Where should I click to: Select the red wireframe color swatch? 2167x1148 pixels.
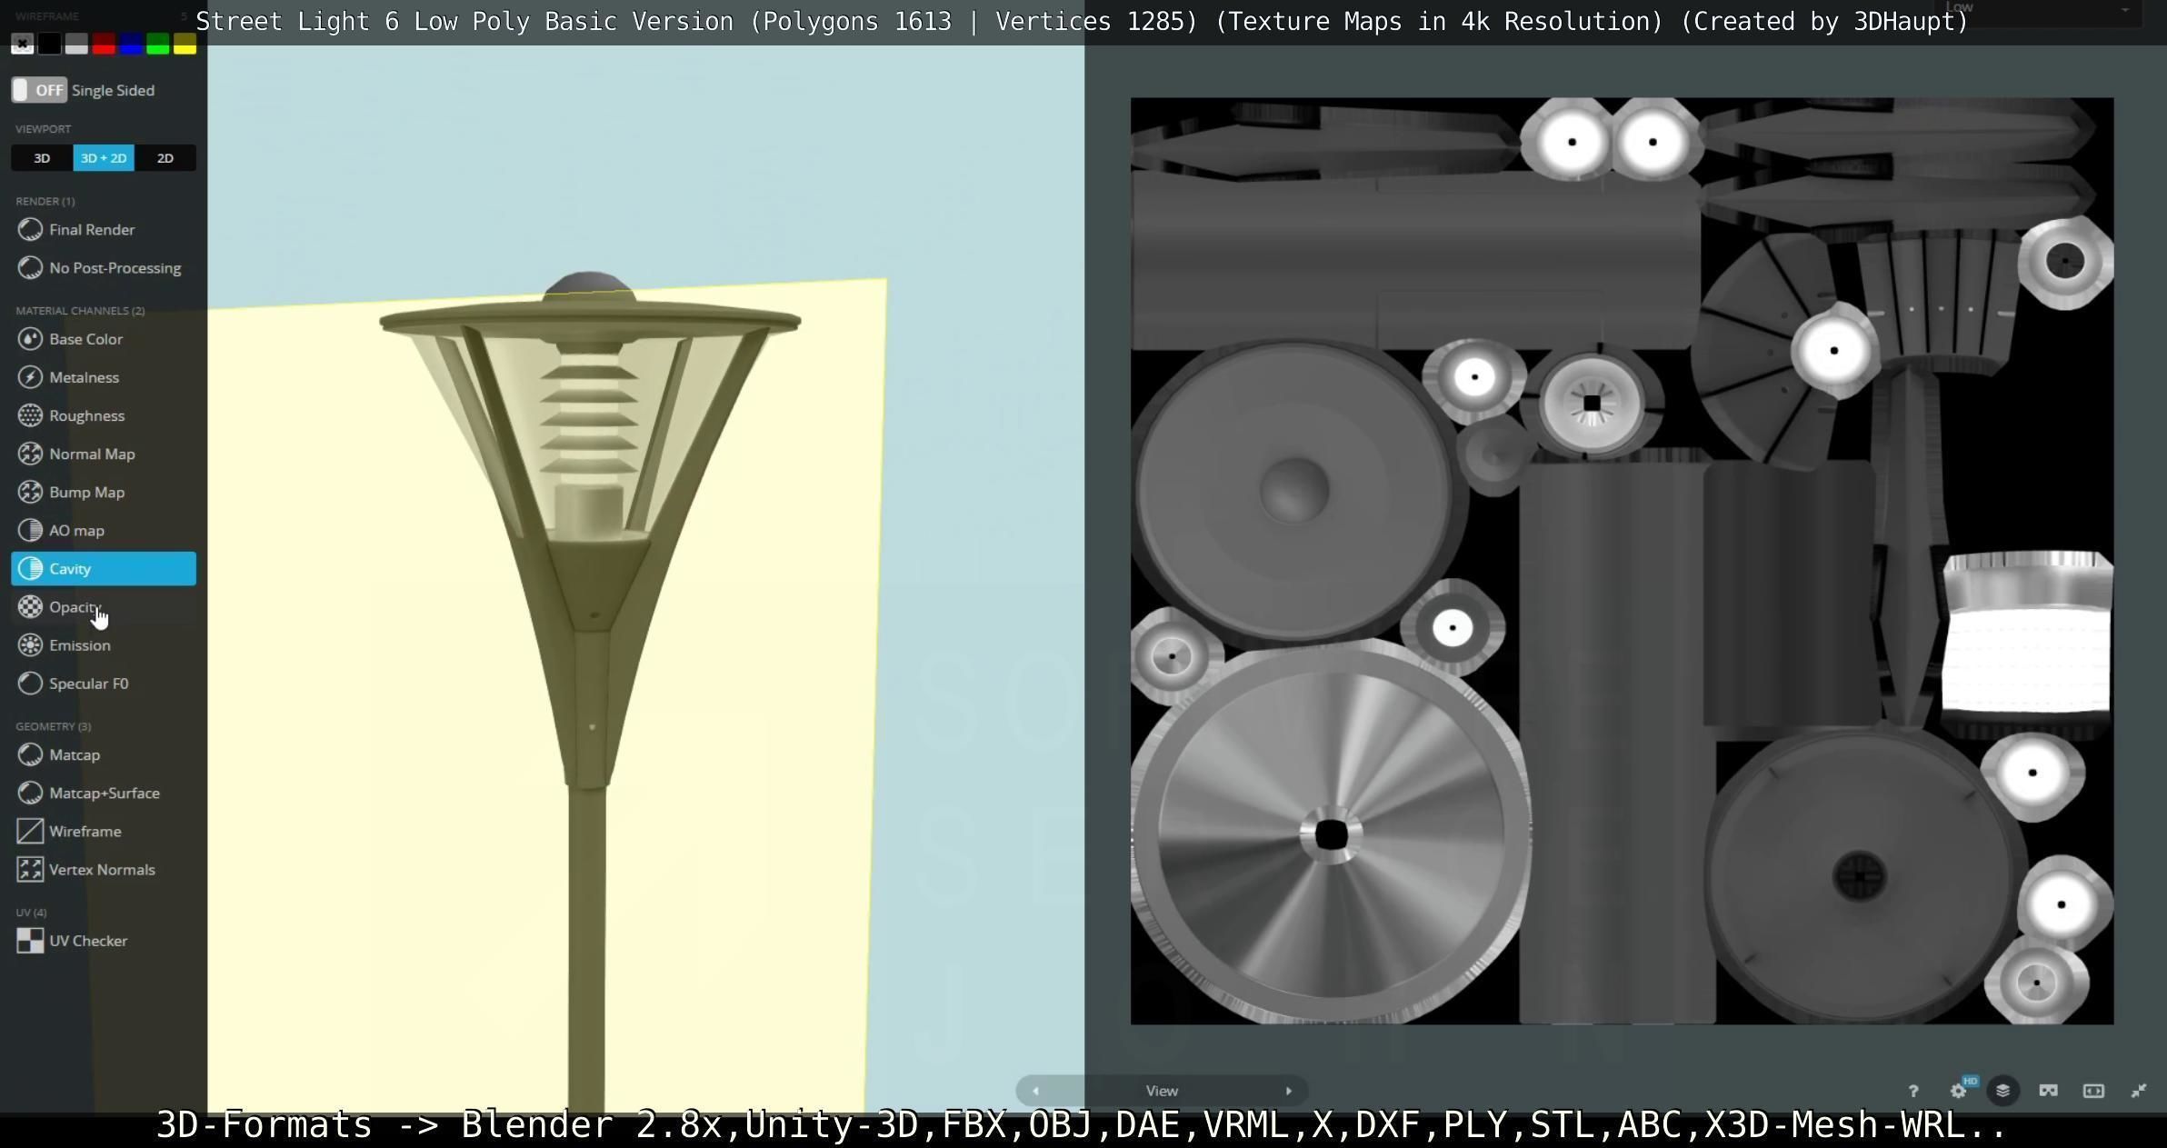pos(104,44)
